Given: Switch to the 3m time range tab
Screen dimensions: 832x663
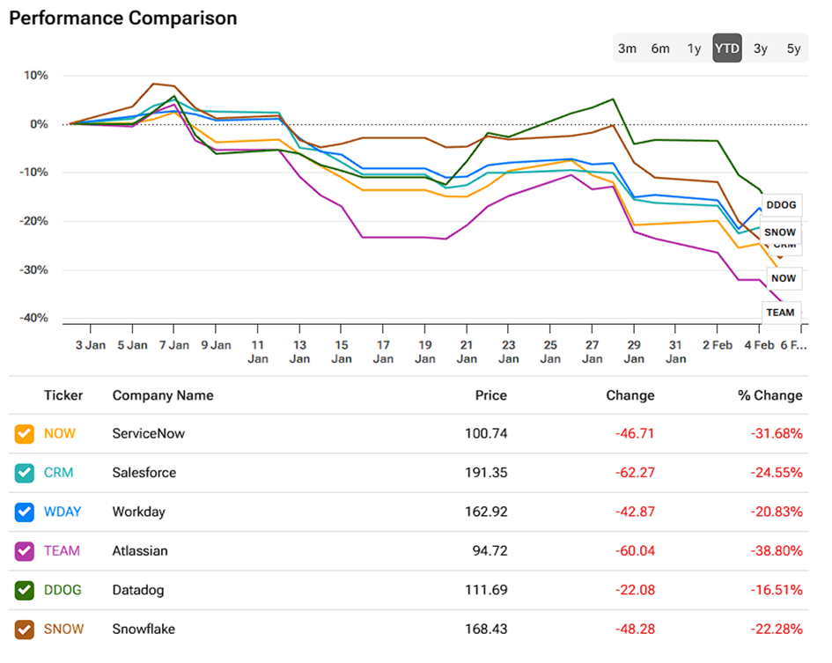Looking at the screenshot, I should pyautogui.click(x=628, y=48).
